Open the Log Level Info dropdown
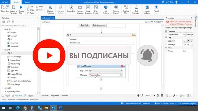198x111 pixels. pyautogui.click(x=106, y=71)
